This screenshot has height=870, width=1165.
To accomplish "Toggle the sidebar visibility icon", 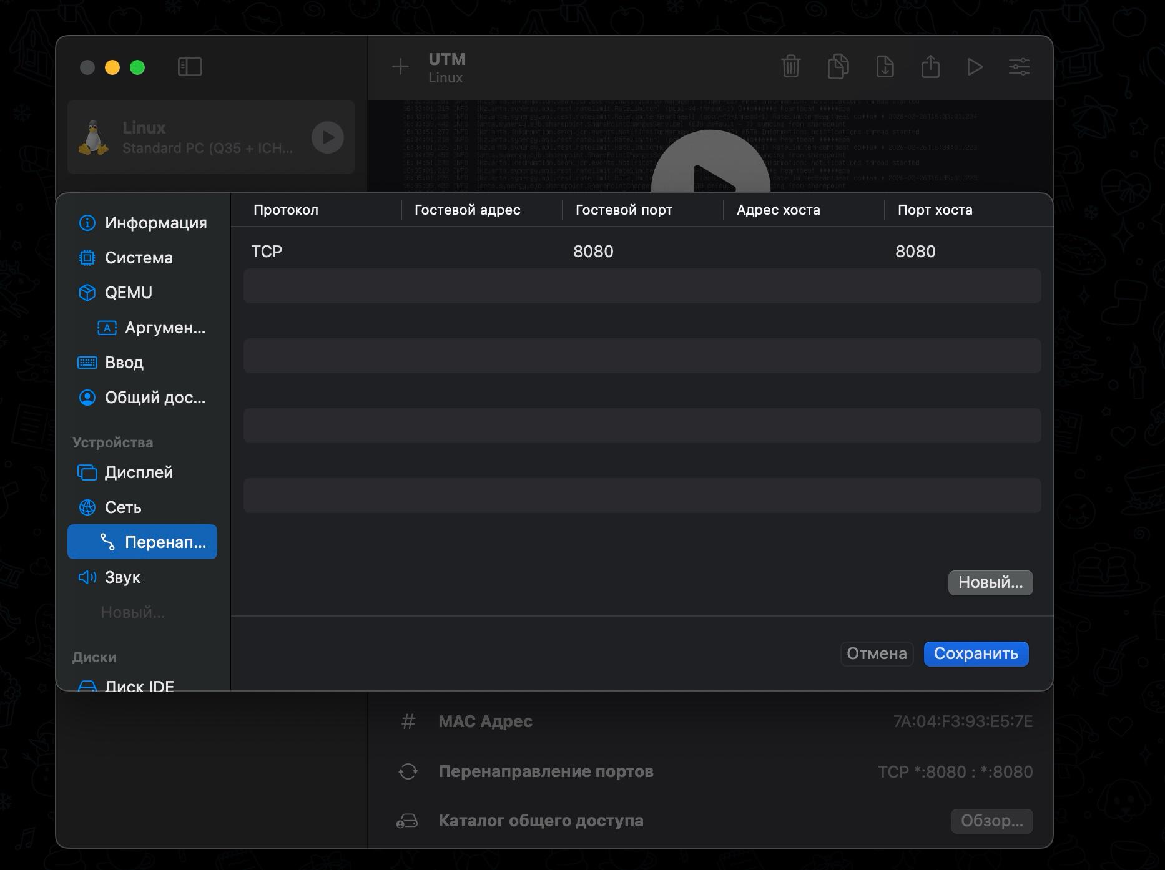I will point(190,67).
